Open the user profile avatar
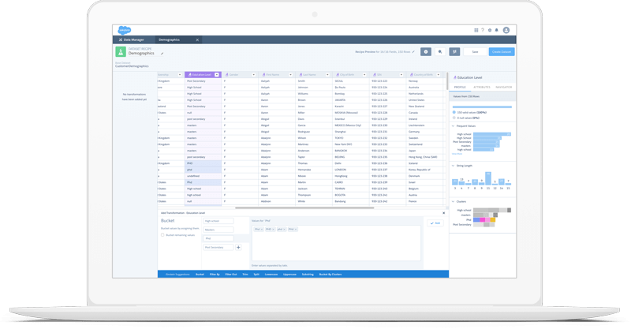This screenshot has height=329, width=631. point(506,30)
